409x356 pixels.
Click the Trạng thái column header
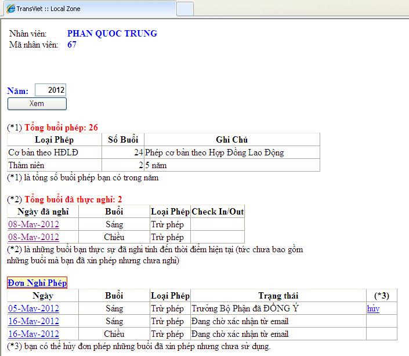pyautogui.click(x=278, y=296)
